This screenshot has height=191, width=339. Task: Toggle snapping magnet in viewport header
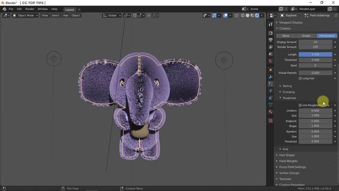pos(135,15)
